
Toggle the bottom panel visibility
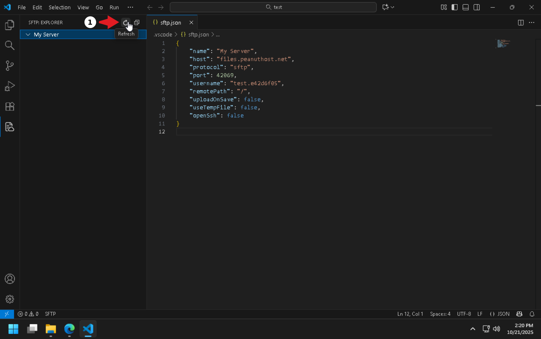465,7
